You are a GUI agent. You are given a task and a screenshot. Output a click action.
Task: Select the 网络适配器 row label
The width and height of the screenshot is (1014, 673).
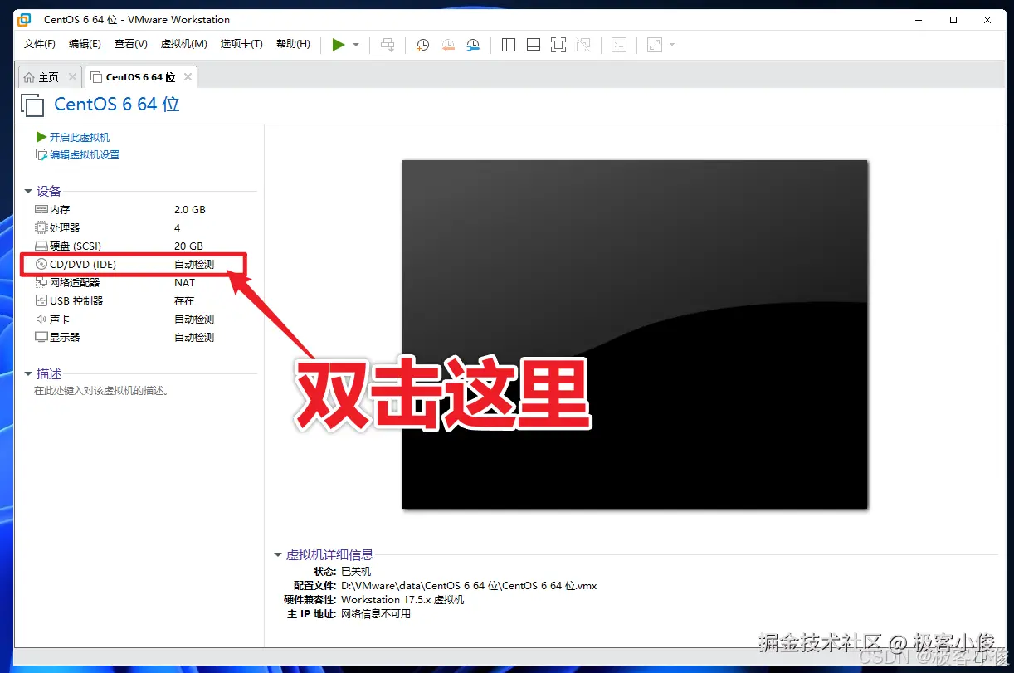[75, 283]
